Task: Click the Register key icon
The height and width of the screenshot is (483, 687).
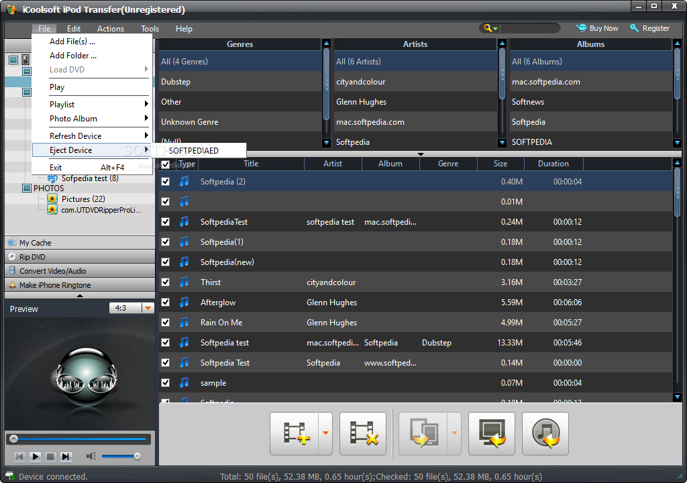Action: [634, 28]
